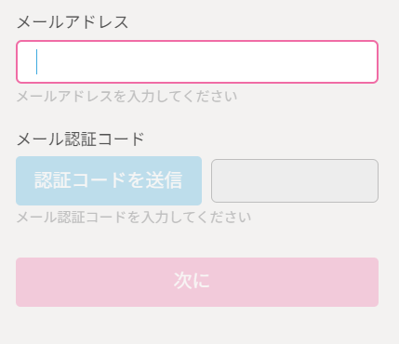The height and width of the screenshot is (344, 399).
Task: Click the メール認証コード label text
Action: (x=80, y=139)
